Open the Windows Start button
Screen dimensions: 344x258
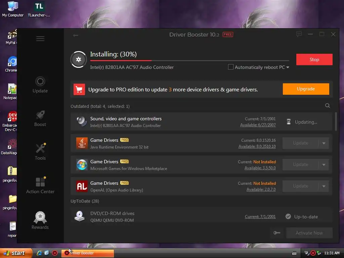click(x=16, y=253)
